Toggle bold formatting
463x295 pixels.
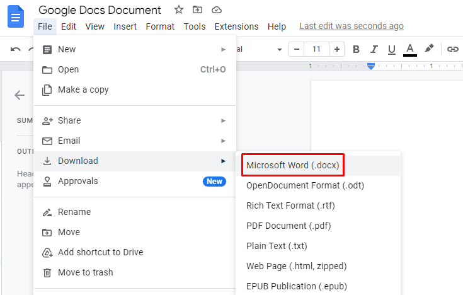[356, 49]
